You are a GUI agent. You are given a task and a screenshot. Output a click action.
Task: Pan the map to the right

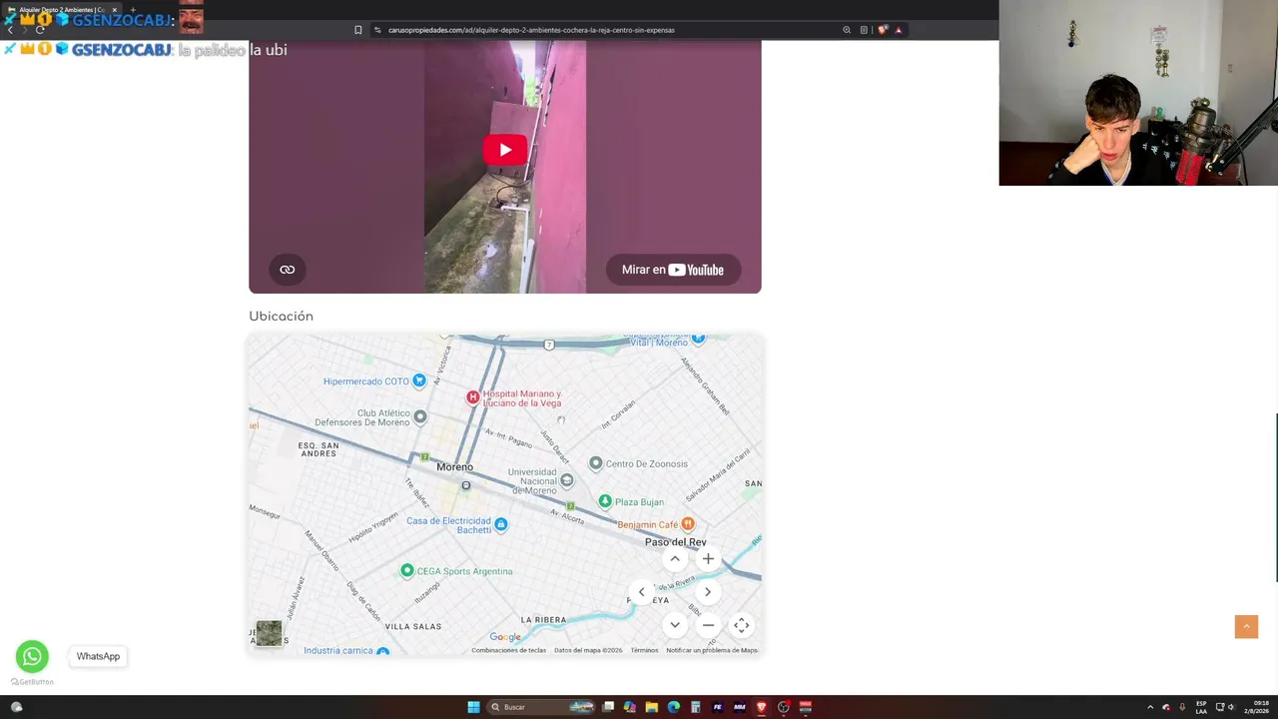pyautogui.click(x=708, y=592)
